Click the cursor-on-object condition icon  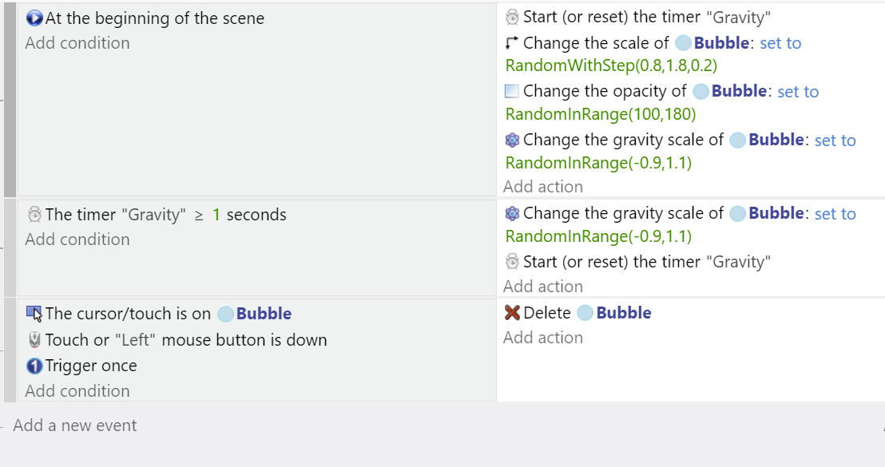[34, 314]
